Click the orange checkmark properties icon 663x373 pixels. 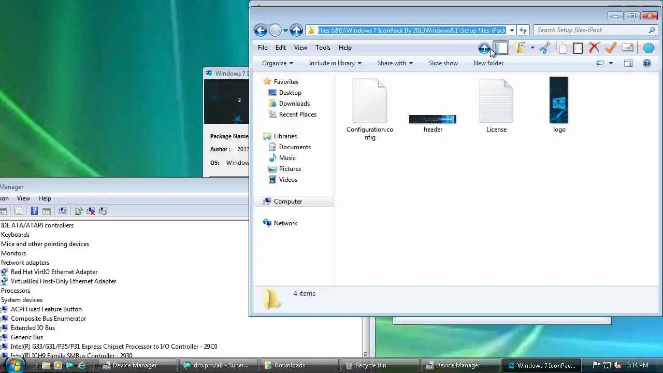[x=611, y=48]
